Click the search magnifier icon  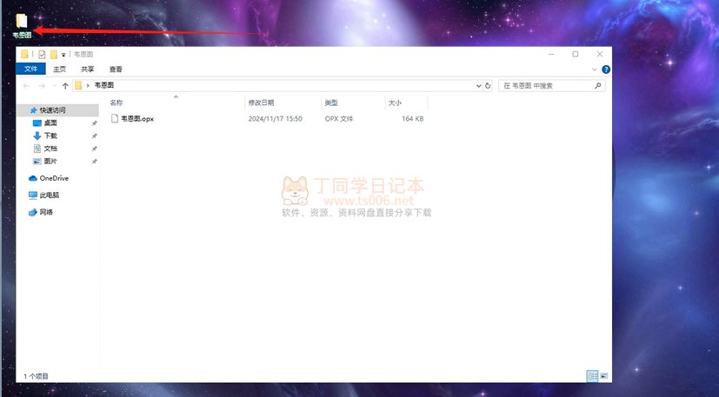[x=597, y=86]
